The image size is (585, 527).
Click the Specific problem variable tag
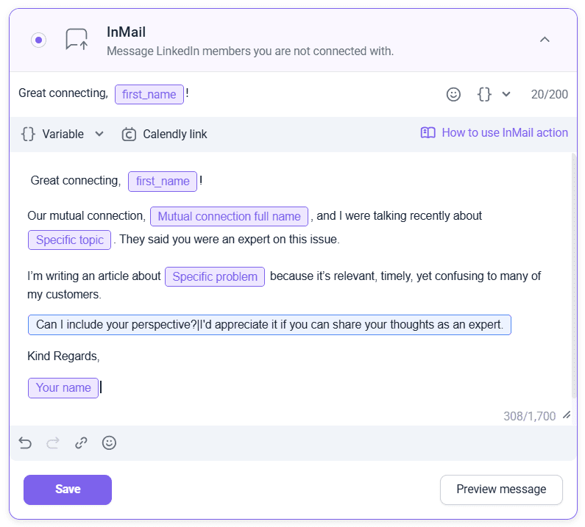pyautogui.click(x=215, y=276)
